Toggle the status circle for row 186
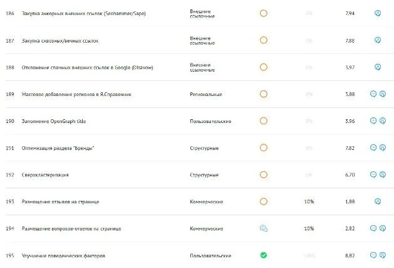 pyautogui.click(x=264, y=13)
